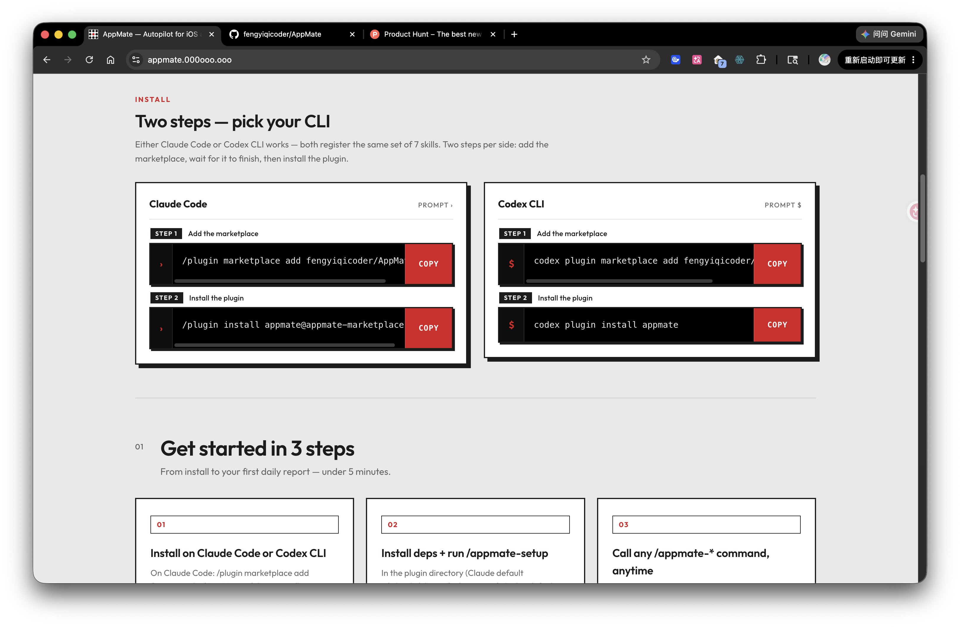Open the Extensions puzzle menu
Viewport: 960px width, 627px height.
(x=761, y=60)
